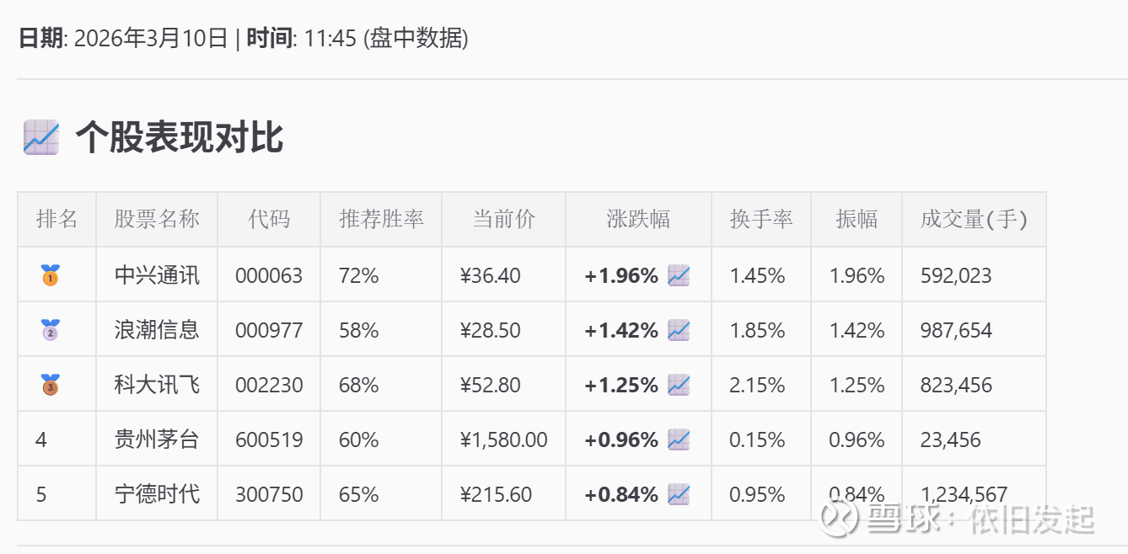
Task: Click the 换手率 column header
Action: click(761, 220)
